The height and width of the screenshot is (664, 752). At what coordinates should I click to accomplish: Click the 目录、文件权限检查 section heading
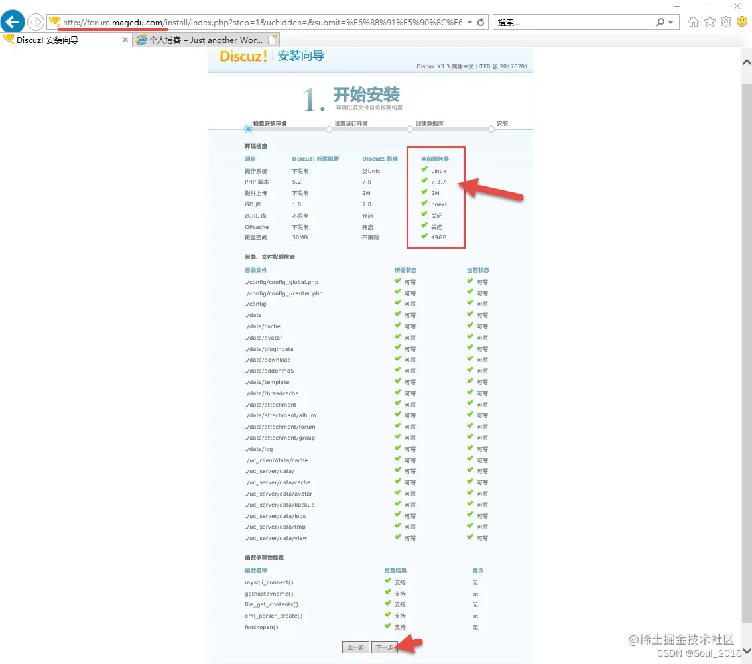click(269, 257)
